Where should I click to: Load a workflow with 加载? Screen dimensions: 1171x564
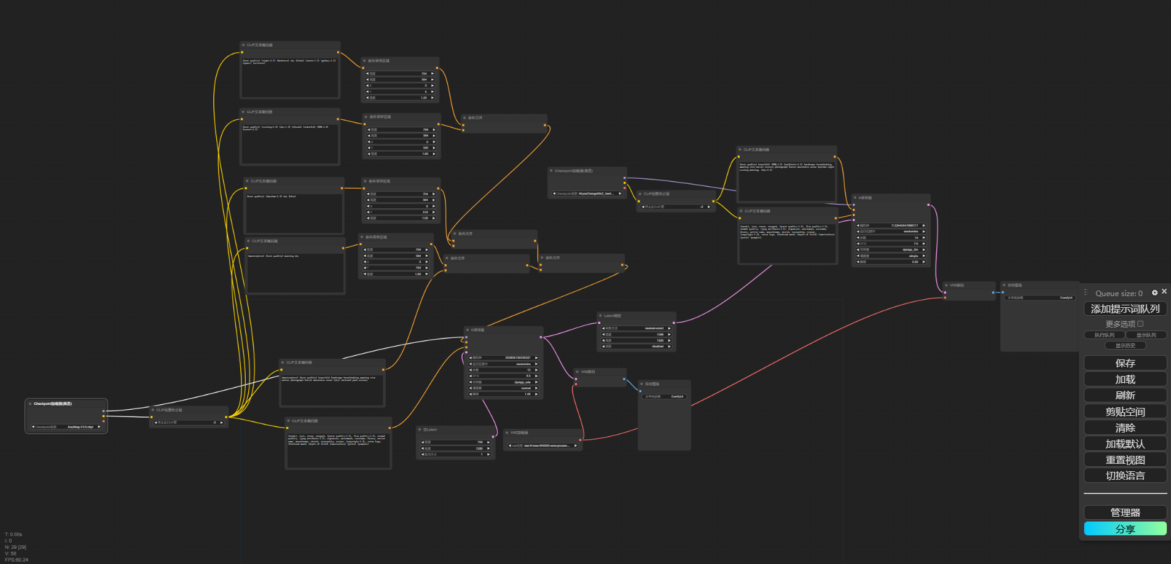pos(1125,379)
